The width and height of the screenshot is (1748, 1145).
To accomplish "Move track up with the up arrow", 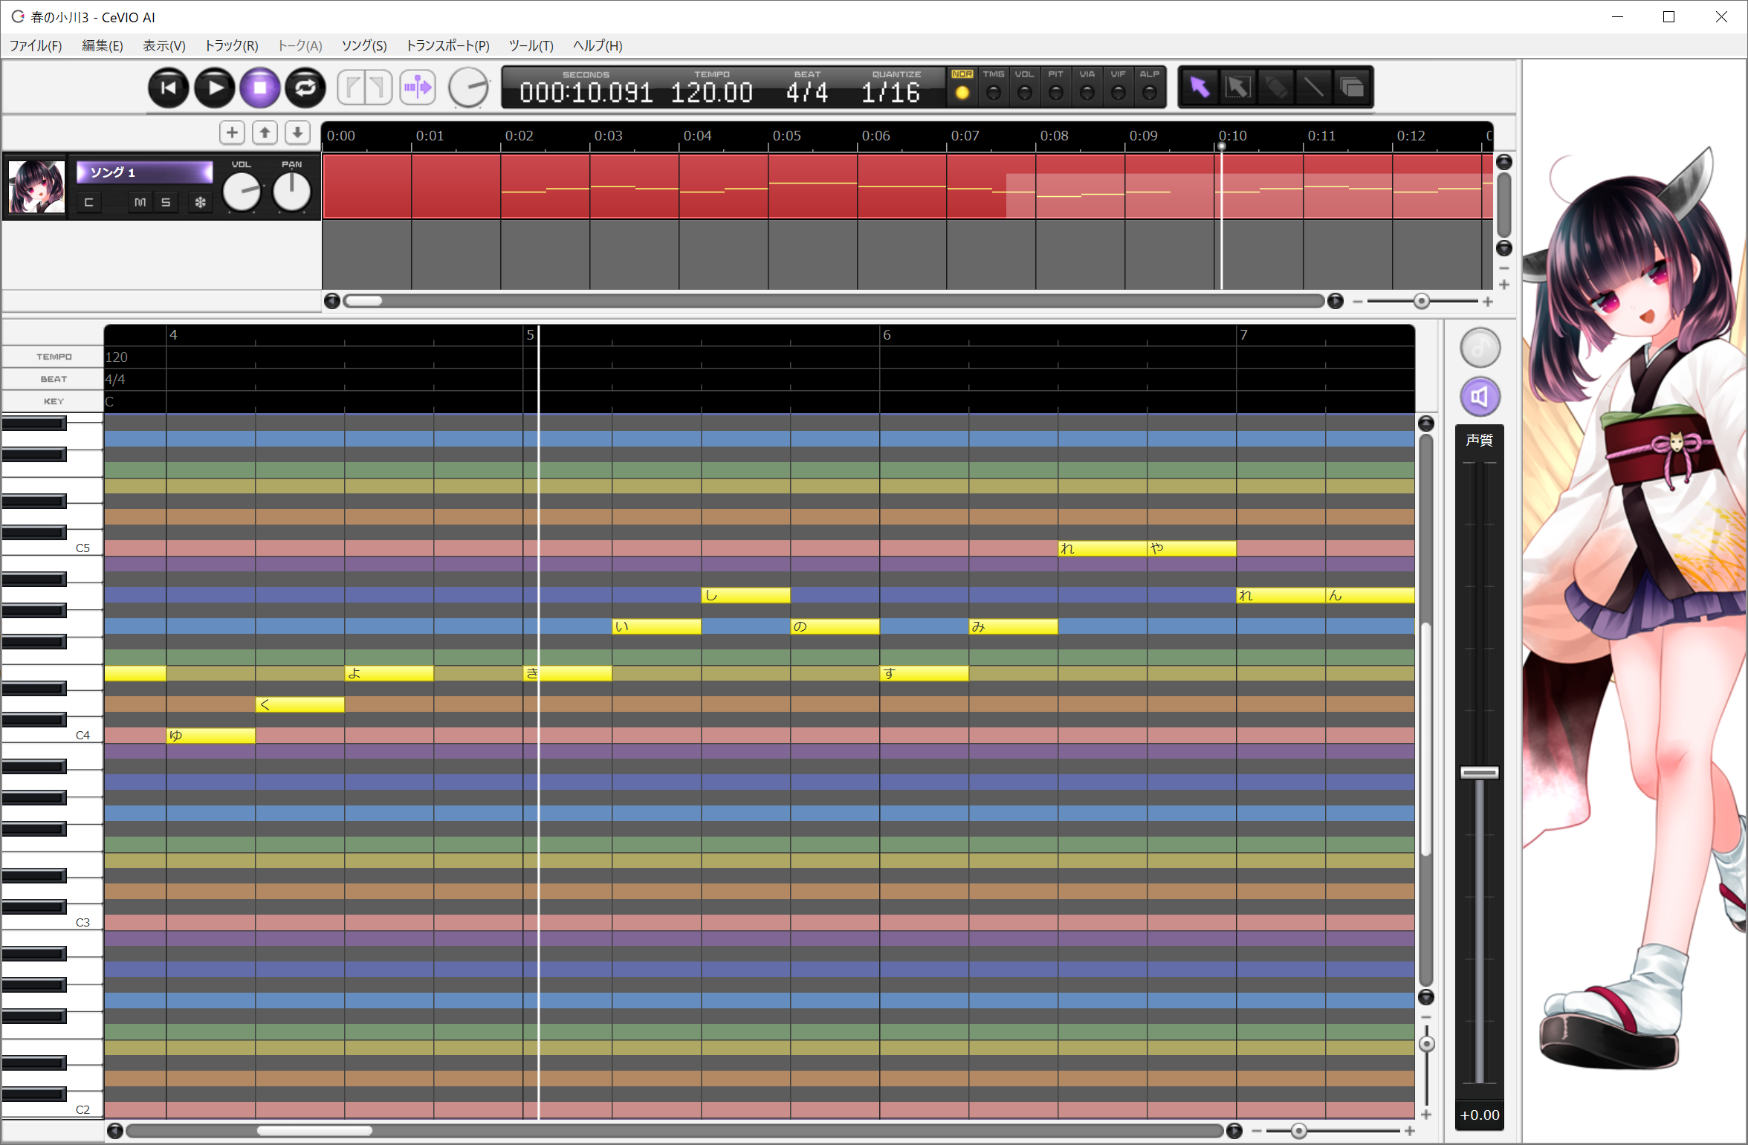I will (x=265, y=133).
